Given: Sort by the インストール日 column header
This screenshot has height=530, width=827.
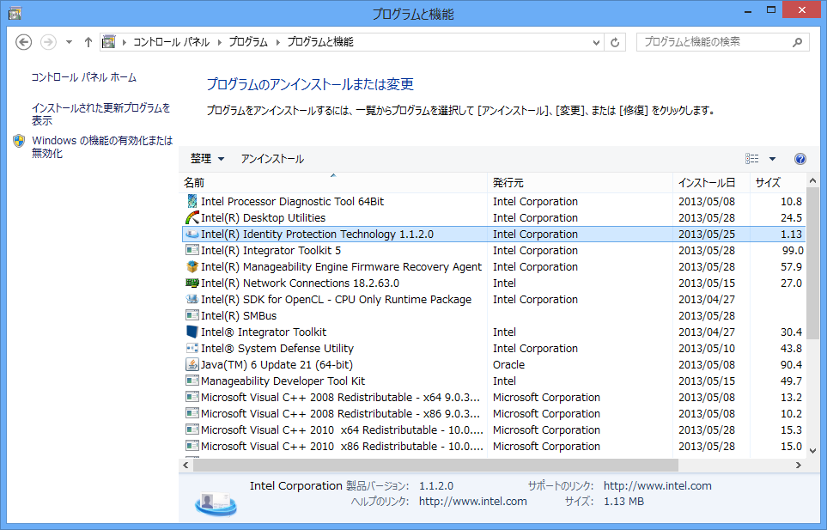Looking at the screenshot, I should (x=711, y=182).
